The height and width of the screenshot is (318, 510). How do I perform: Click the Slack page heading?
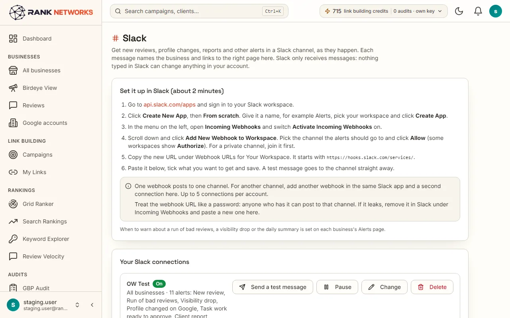135,38
